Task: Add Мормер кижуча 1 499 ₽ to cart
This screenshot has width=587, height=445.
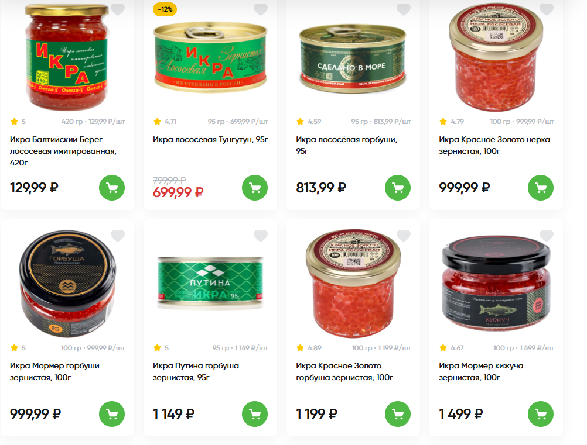Action: pyautogui.click(x=541, y=414)
